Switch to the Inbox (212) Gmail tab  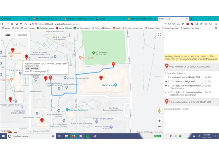tap(79, 19)
